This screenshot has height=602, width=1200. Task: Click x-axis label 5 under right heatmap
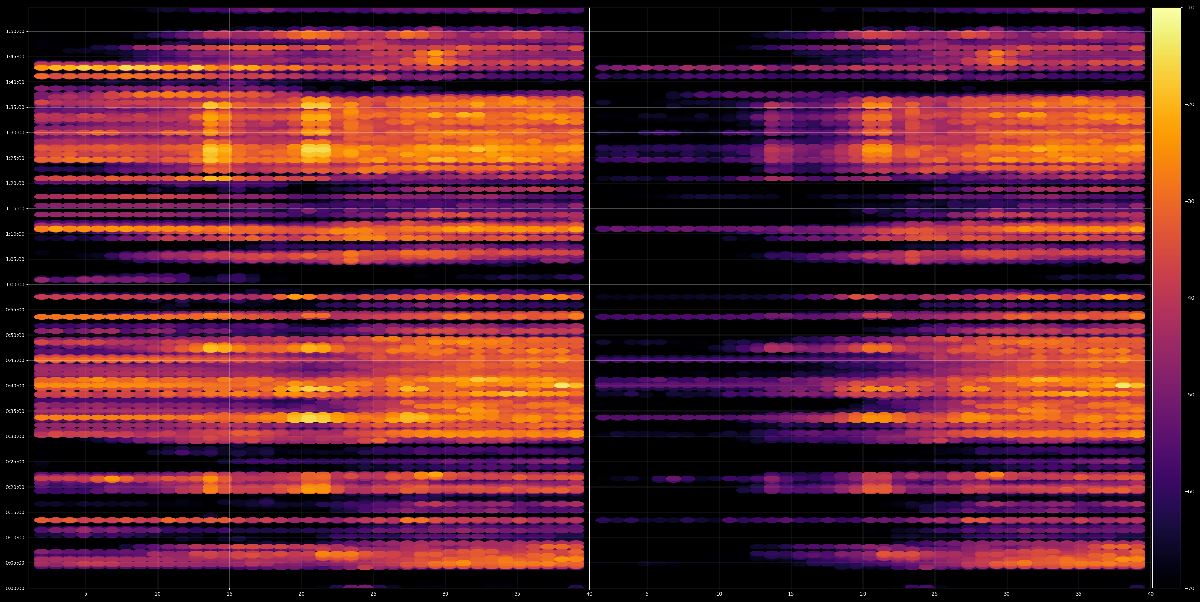tap(647, 594)
